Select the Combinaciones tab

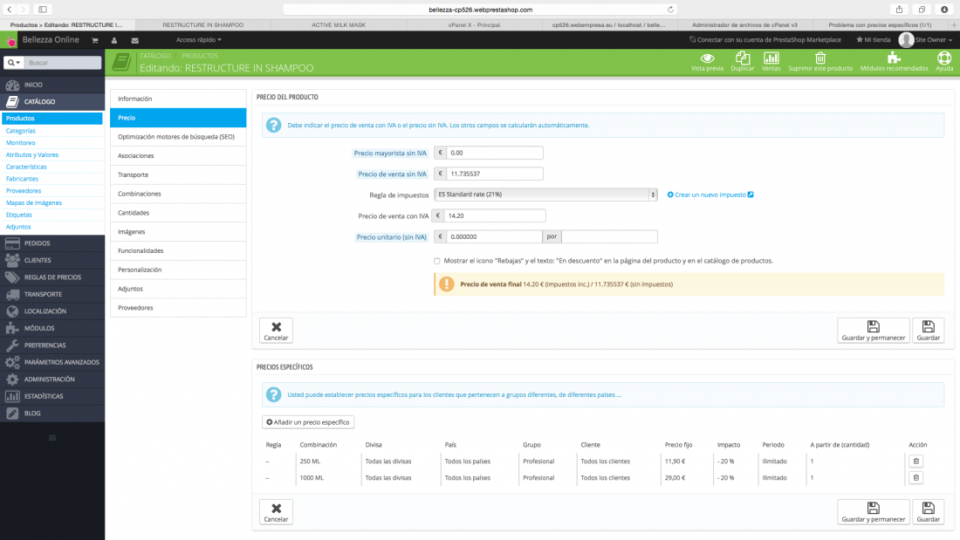click(x=178, y=194)
